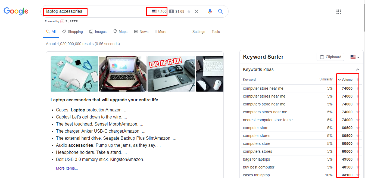Sort by the Volume column

click(345, 80)
